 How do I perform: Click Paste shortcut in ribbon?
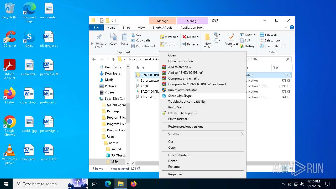[143, 46]
